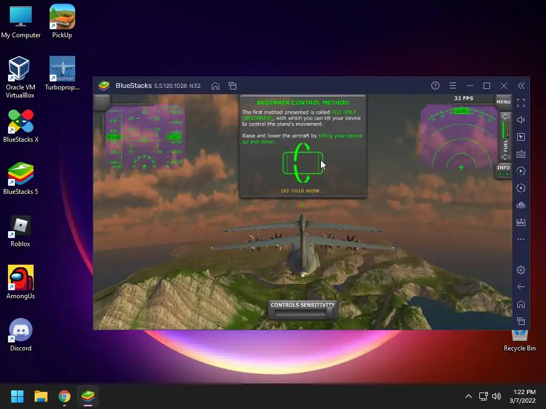546x409 pixels.
Task: Click the 'BEGINNER CONTROL METHOD' heading
Action: pos(303,103)
